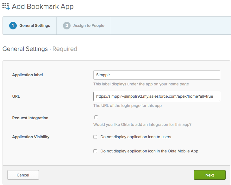This screenshot has height=185, width=231.
Task: Click the step 2 circle badge
Action: point(67,26)
